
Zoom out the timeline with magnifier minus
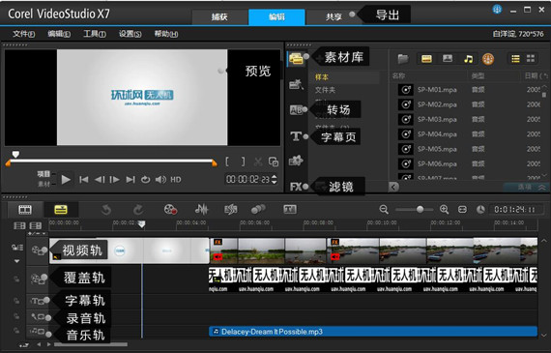(384, 210)
